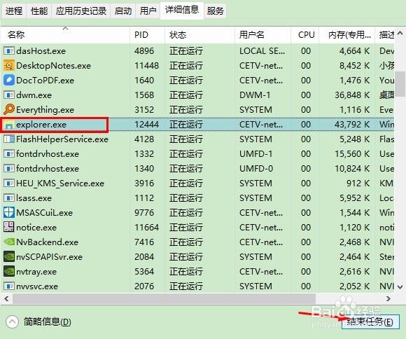Select the nvvsvc.exe process name

[37, 286]
